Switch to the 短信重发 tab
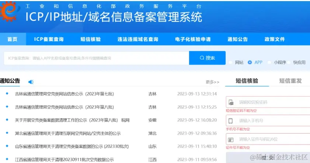Image resolution: width=310 pixels, height=163 pixels. (x=290, y=81)
